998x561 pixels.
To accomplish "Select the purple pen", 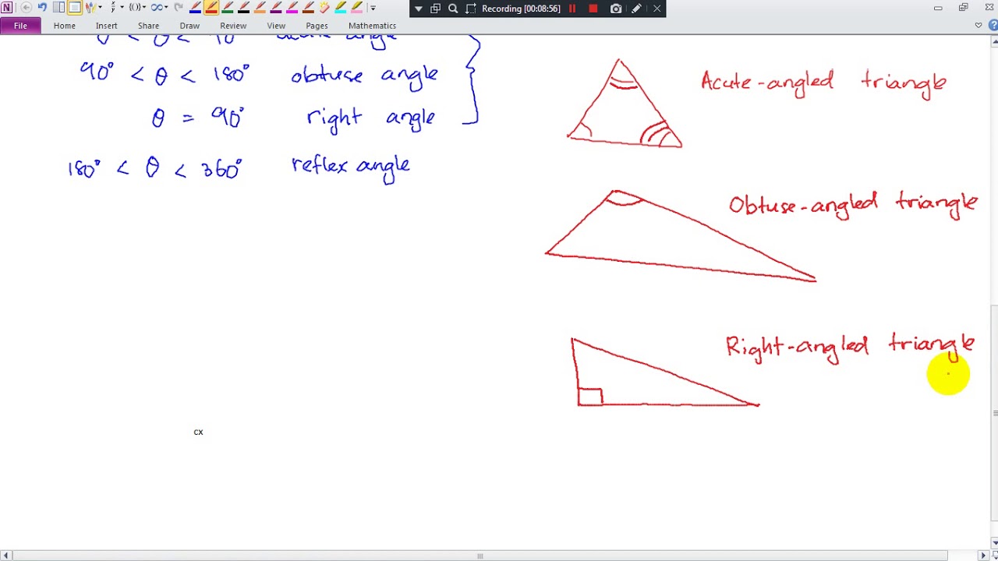I will point(276,8).
